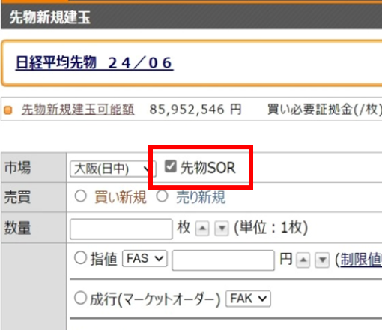This screenshot has width=382, height=330.
Task: Click quantity up arrow stepper
Action: pos(202,228)
